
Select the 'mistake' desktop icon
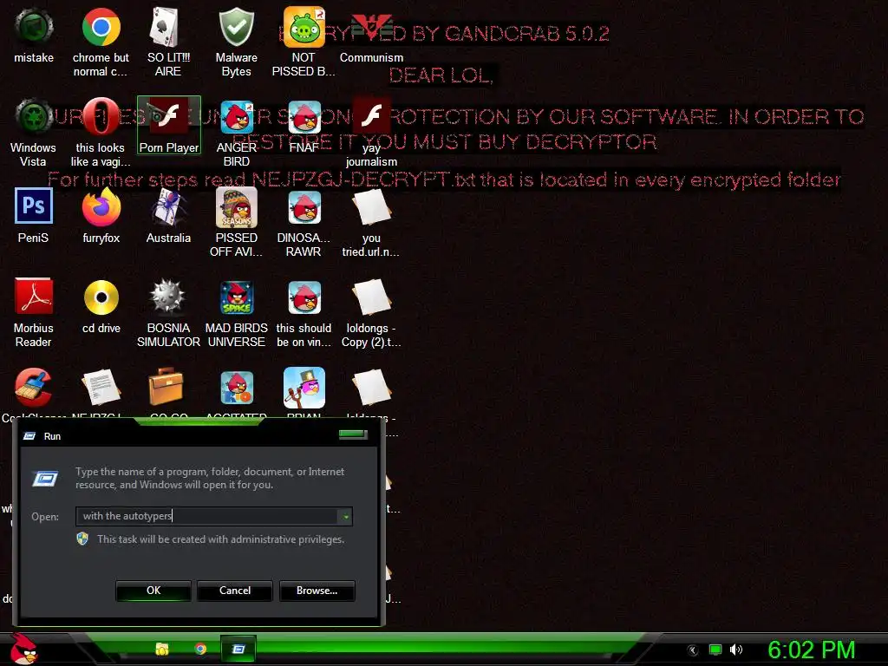[x=34, y=35]
